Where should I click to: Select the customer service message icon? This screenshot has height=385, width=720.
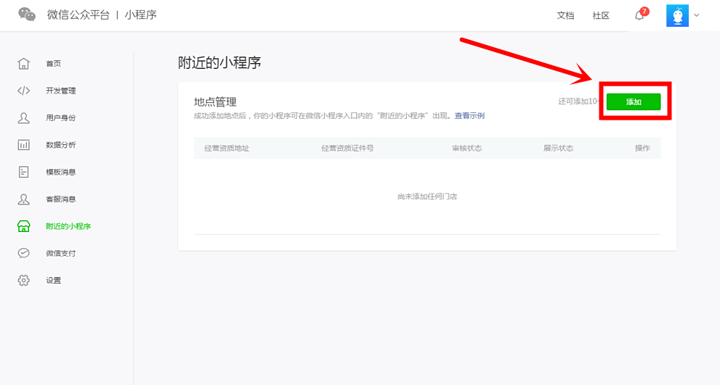point(24,199)
